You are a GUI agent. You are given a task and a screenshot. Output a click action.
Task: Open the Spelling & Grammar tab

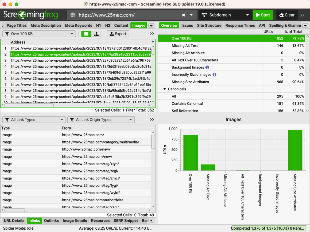coord(285,25)
